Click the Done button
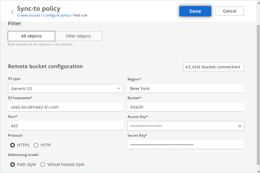Screen dimensions: 260x173 point(195,11)
